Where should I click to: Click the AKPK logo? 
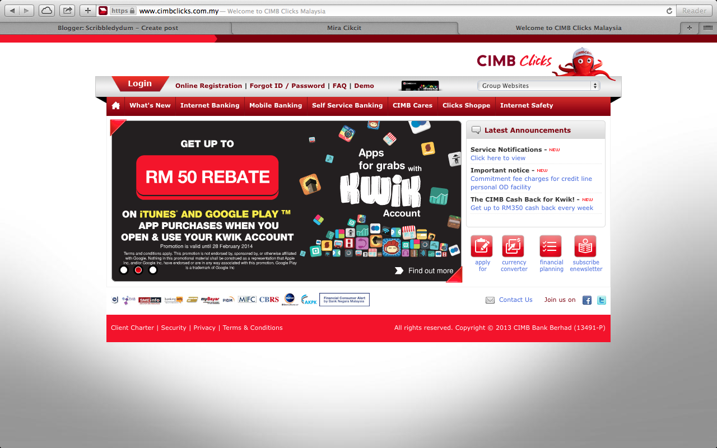[x=309, y=300]
